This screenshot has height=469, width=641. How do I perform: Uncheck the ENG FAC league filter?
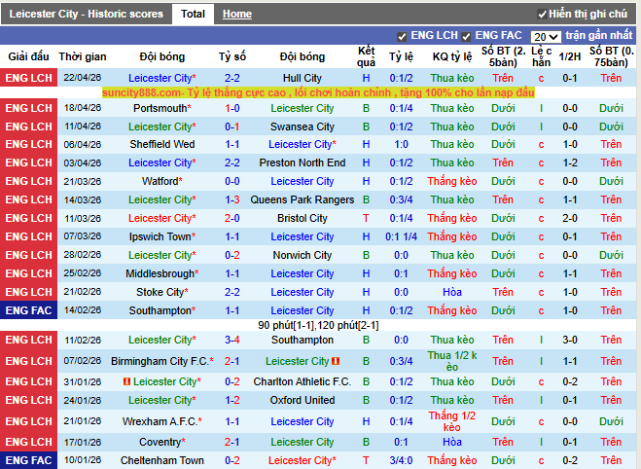pos(466,36)
